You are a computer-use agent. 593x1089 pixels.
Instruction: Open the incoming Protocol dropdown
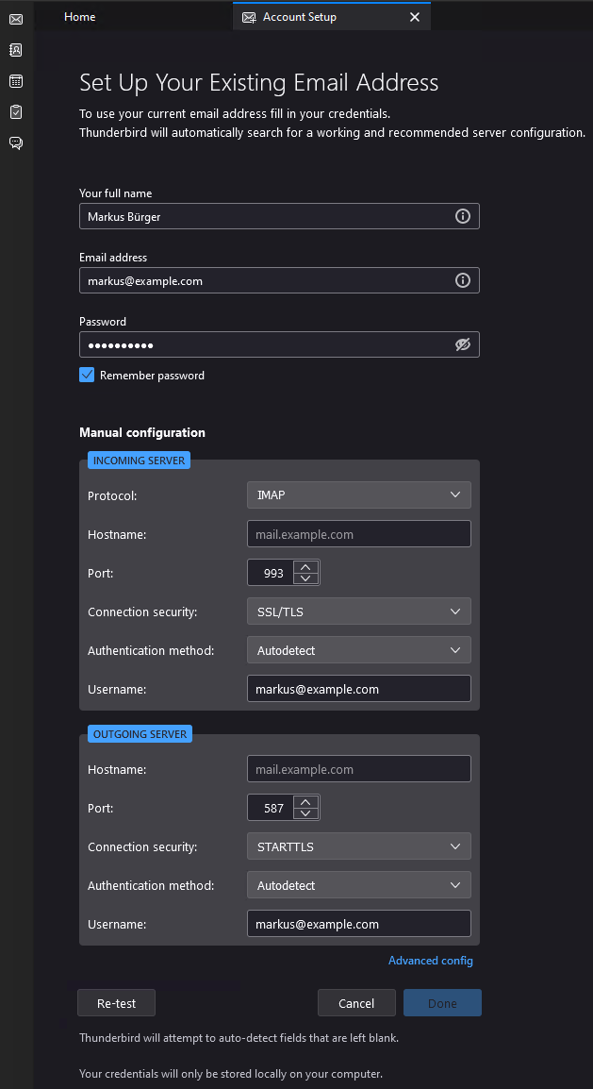[x=358, y=495]
